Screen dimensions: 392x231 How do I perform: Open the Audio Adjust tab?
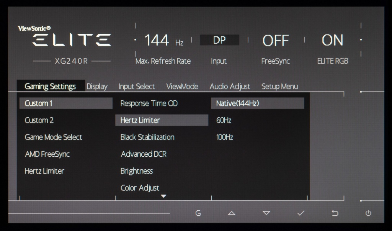[230, 87]
